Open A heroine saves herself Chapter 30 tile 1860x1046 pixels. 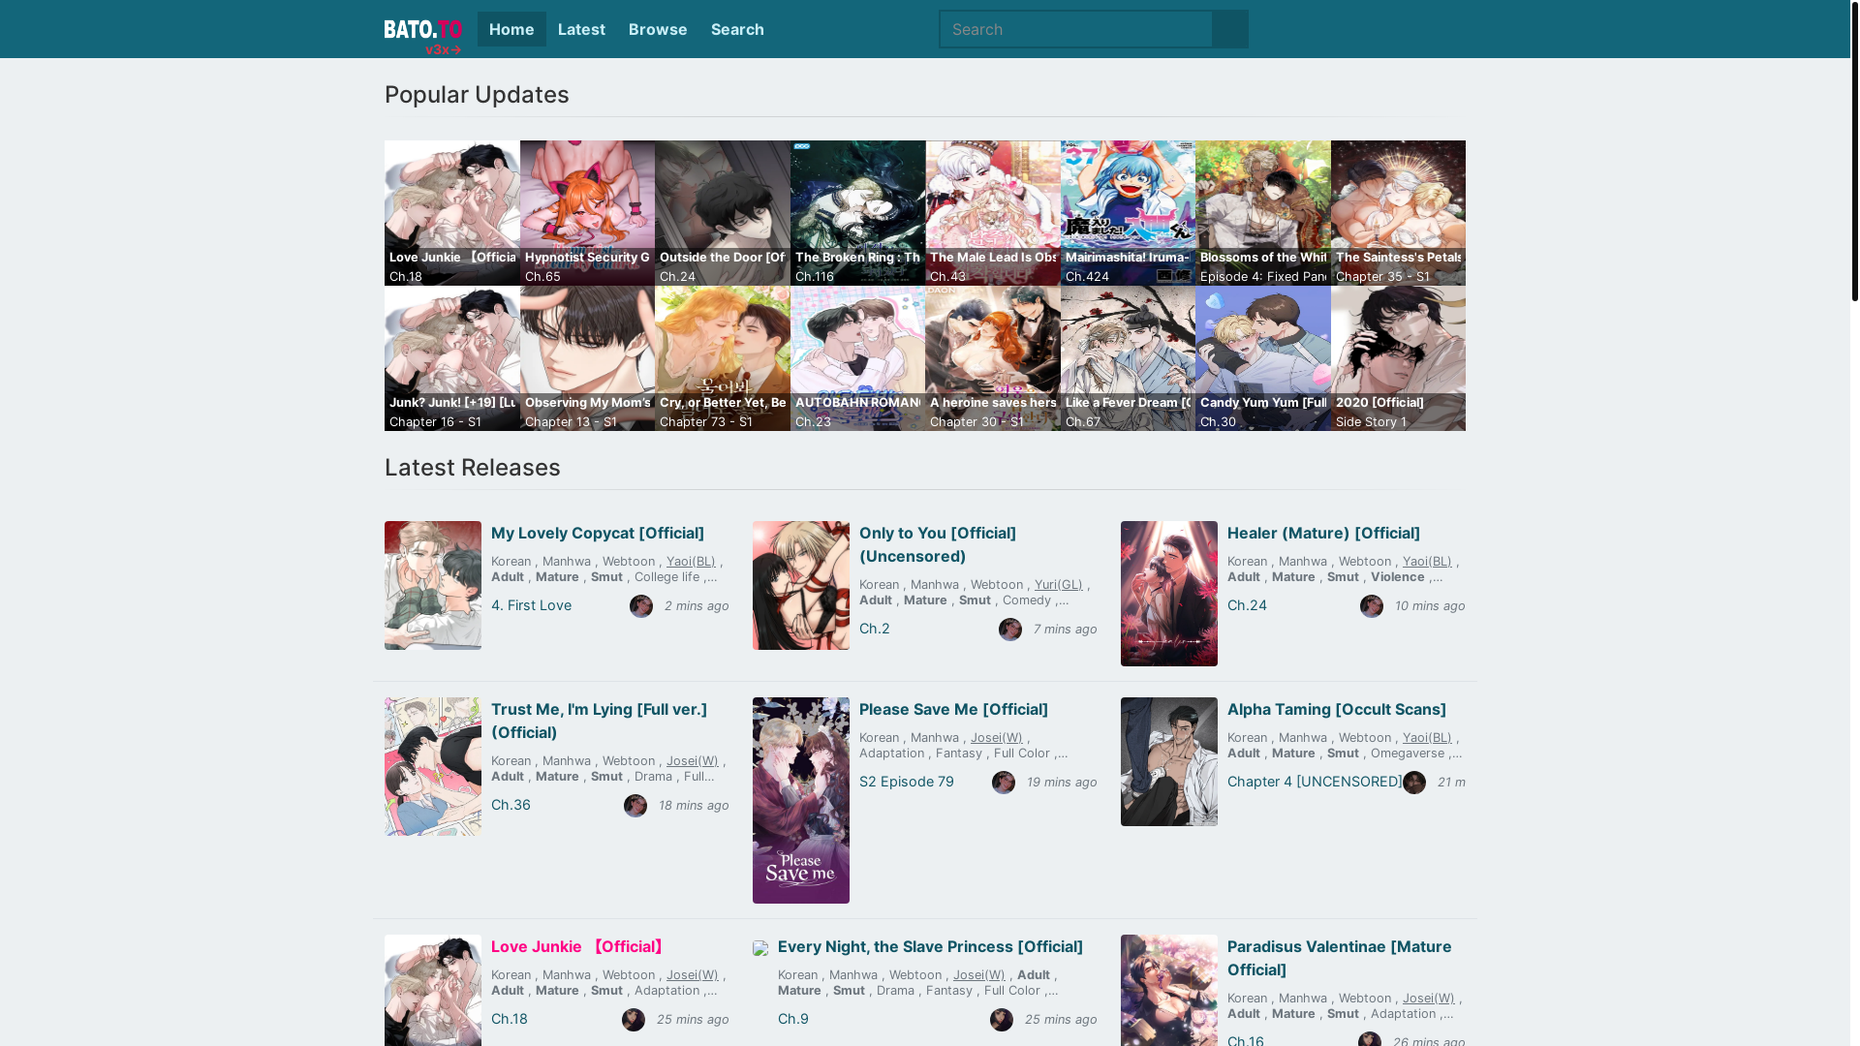click(993, 358)
